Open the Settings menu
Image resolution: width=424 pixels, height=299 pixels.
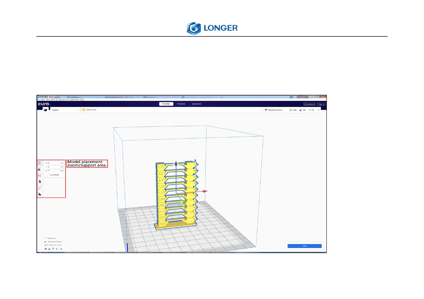(x=55, y=100)
